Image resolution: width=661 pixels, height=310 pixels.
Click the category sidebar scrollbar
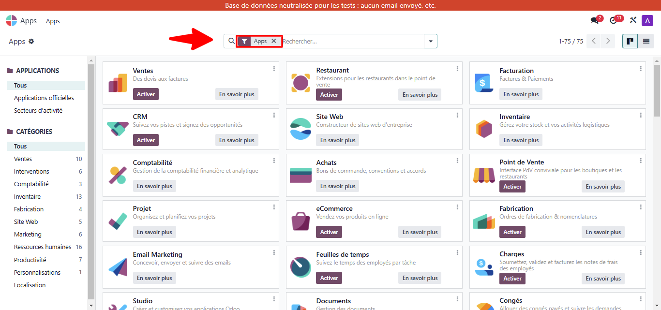pos(91,181)
